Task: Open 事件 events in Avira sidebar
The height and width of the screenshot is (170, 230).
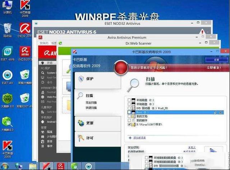Action: 47,146
